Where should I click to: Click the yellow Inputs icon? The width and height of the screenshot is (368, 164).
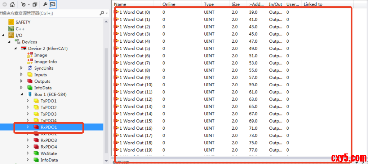[30, 75]
